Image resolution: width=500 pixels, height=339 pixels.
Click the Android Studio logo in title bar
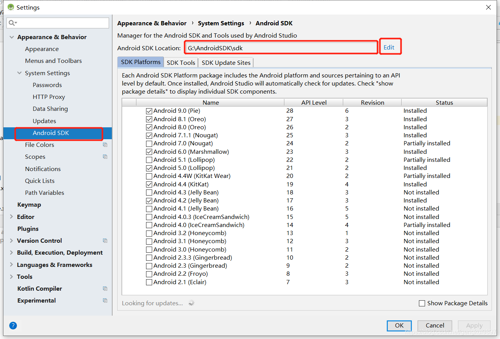pyautogui.click(x=11, y=7)
